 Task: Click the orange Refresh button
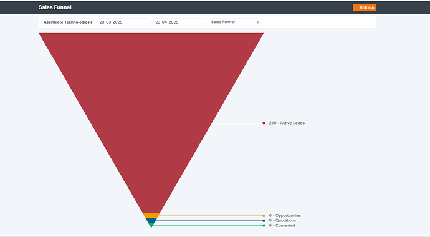click(365, 7)
